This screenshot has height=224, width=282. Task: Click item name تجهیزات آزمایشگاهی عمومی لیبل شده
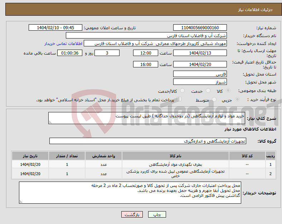pyautogui.click(x=175, y=174)
